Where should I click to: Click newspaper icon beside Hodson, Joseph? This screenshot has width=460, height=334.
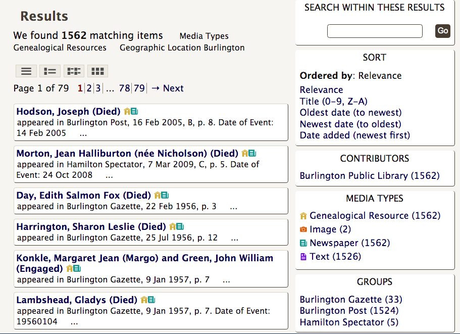(x=134, y=112)
